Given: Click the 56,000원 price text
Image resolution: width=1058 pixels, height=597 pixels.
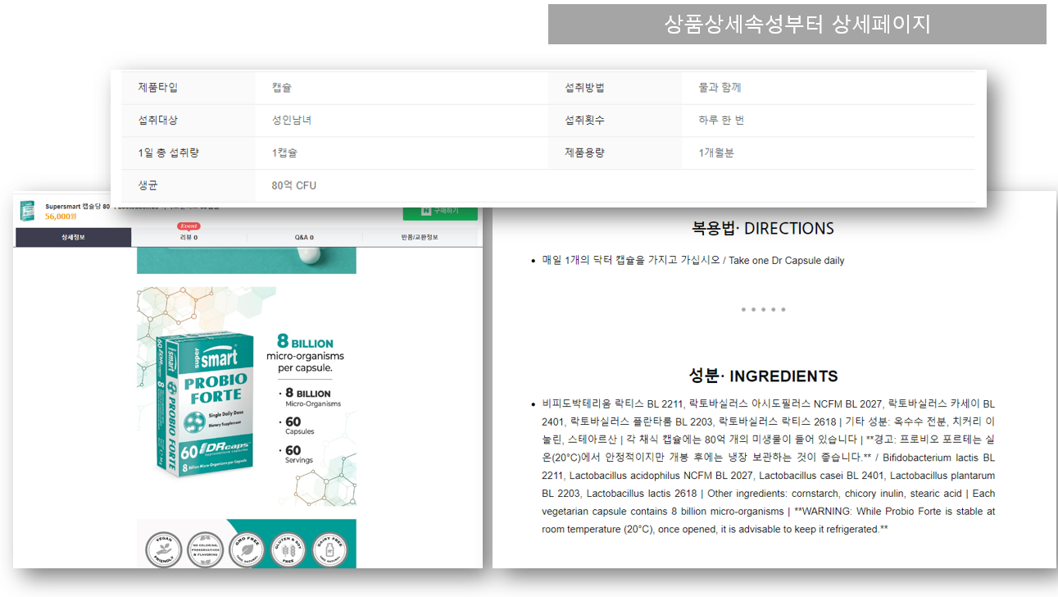Looking at the screenshot, I should pyautogui.click(x=61, y=216).
